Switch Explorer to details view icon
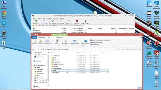This screenshot has width=161, height=90. point(139,88)
